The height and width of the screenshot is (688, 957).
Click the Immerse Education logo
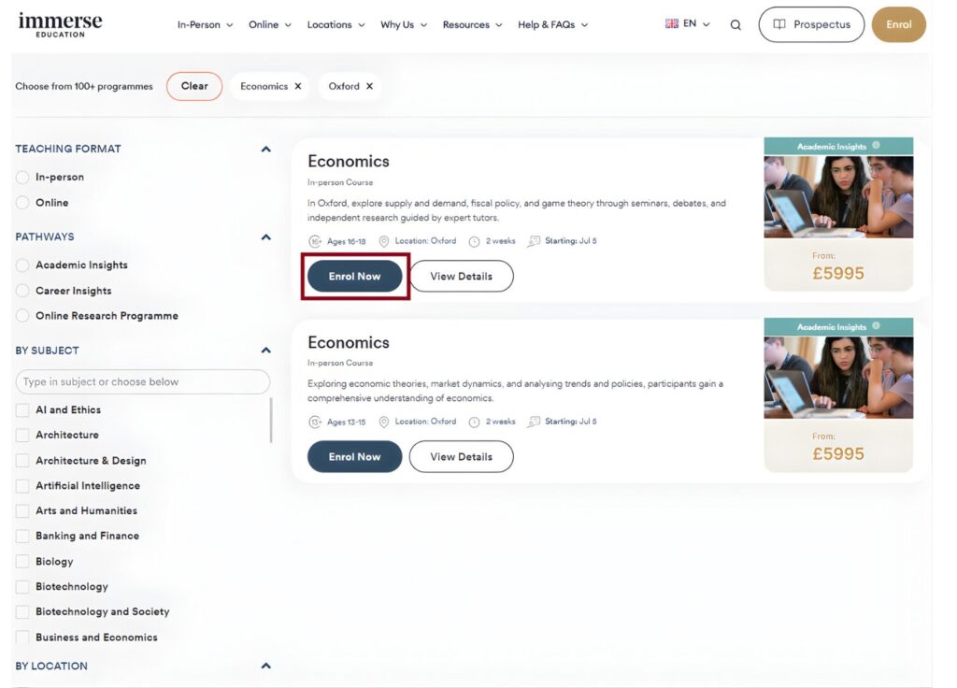(x=60, y=24)
